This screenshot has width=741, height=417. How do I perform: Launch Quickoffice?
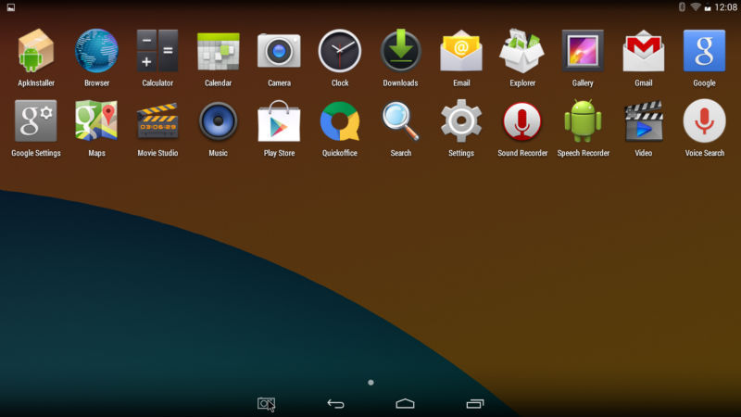[340, 121]
